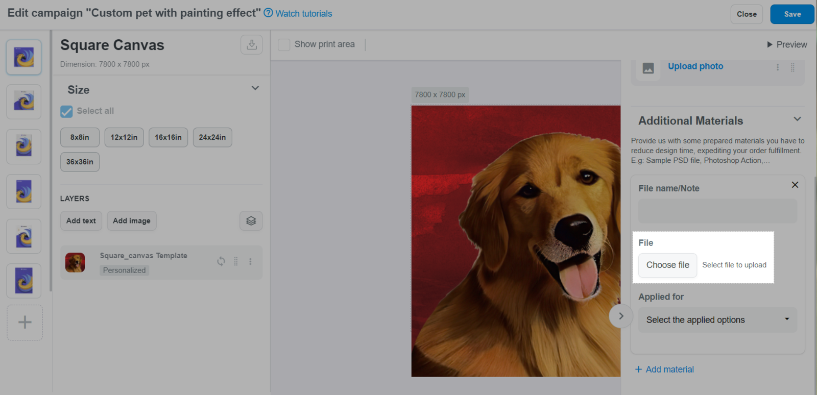
Task: Click Preview label in top right
Action: tap(792, 45)
